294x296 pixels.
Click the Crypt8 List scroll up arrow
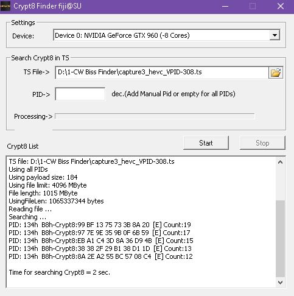(280, 162)
